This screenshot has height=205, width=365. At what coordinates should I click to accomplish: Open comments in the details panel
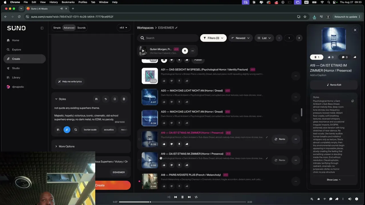click(345, 57)
